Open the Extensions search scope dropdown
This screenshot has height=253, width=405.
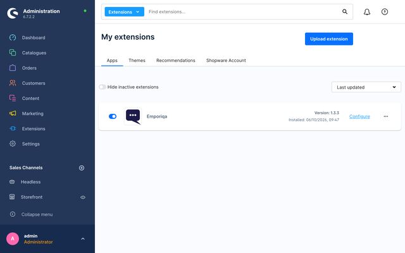(x=124, y=12)
